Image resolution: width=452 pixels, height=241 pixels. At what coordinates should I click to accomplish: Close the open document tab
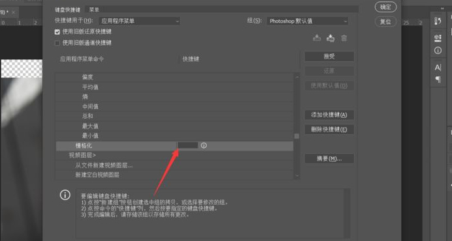click(x=13, y=12)
